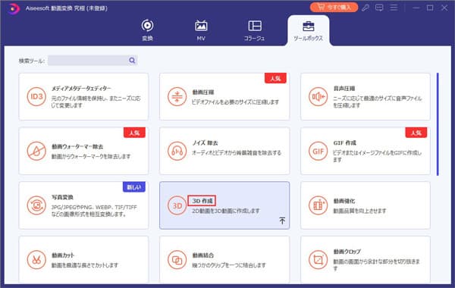Click the 人気 badge on video compress card

(275, 78)
